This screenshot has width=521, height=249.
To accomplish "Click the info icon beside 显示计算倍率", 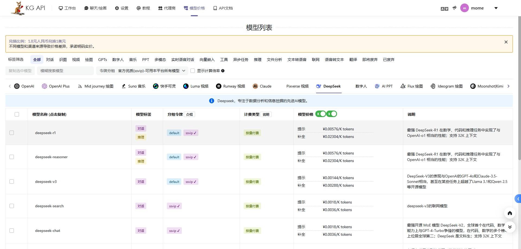I will (x=223, y=71).
